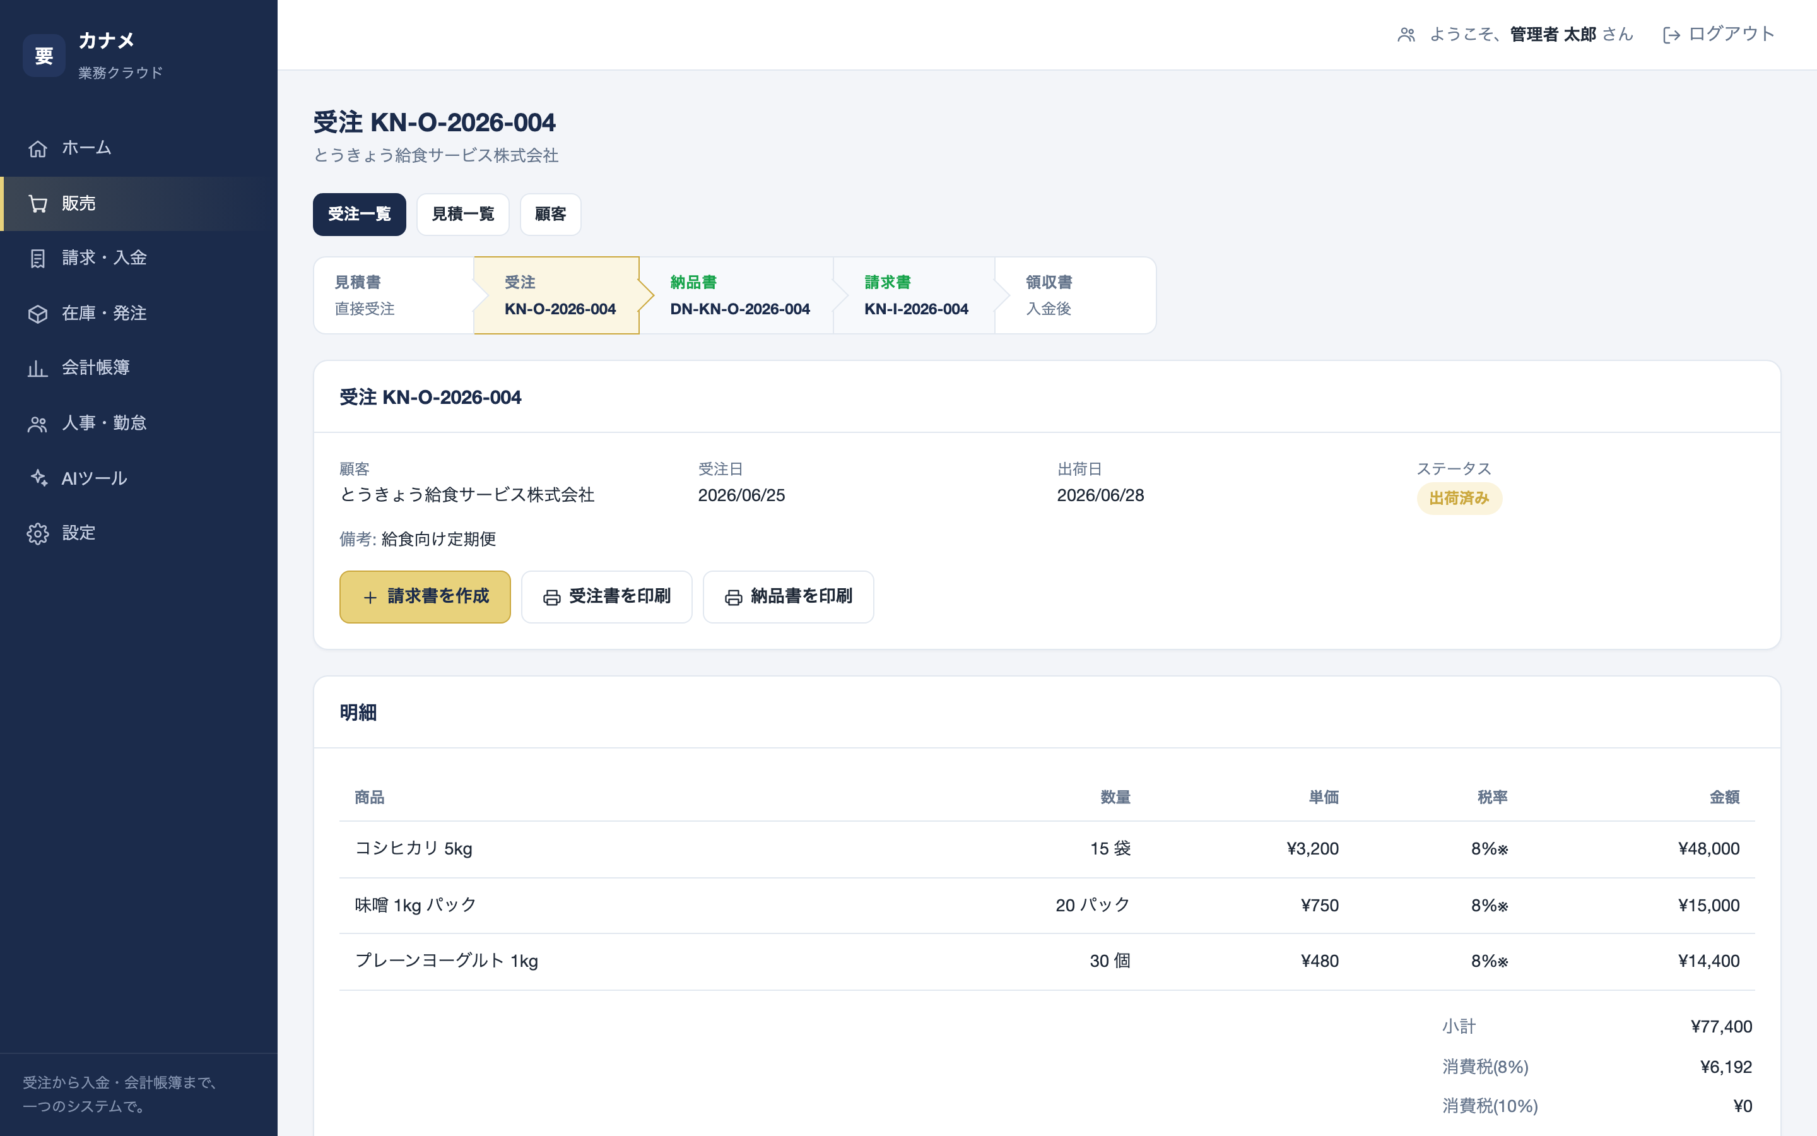
Task: Click the 請求・入金 receipt icon
Action: click(38, 259)
